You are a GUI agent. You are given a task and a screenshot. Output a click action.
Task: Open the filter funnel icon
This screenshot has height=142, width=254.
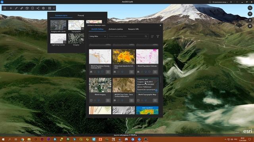[158, 37]
